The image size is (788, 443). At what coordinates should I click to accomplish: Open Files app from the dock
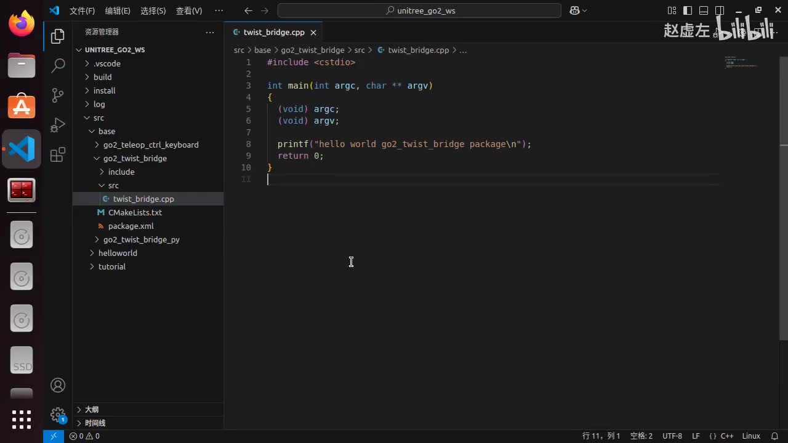coord(22,65)
